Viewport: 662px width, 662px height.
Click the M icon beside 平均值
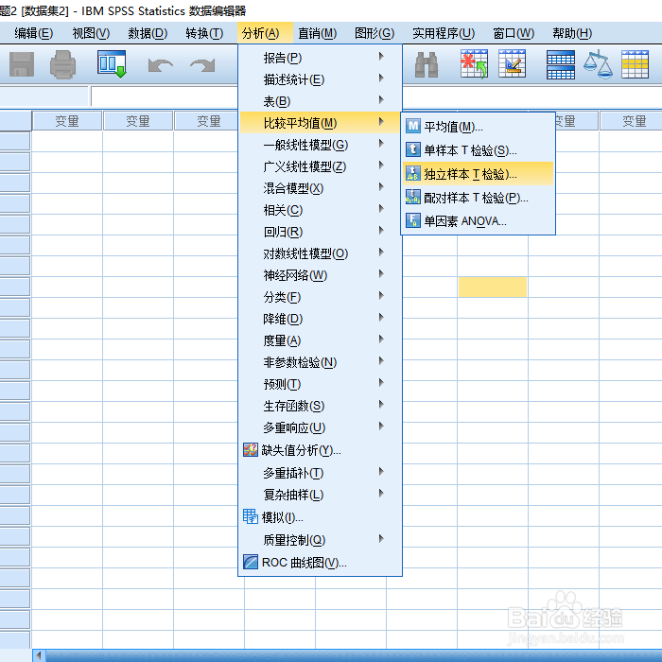pos(413,126)
